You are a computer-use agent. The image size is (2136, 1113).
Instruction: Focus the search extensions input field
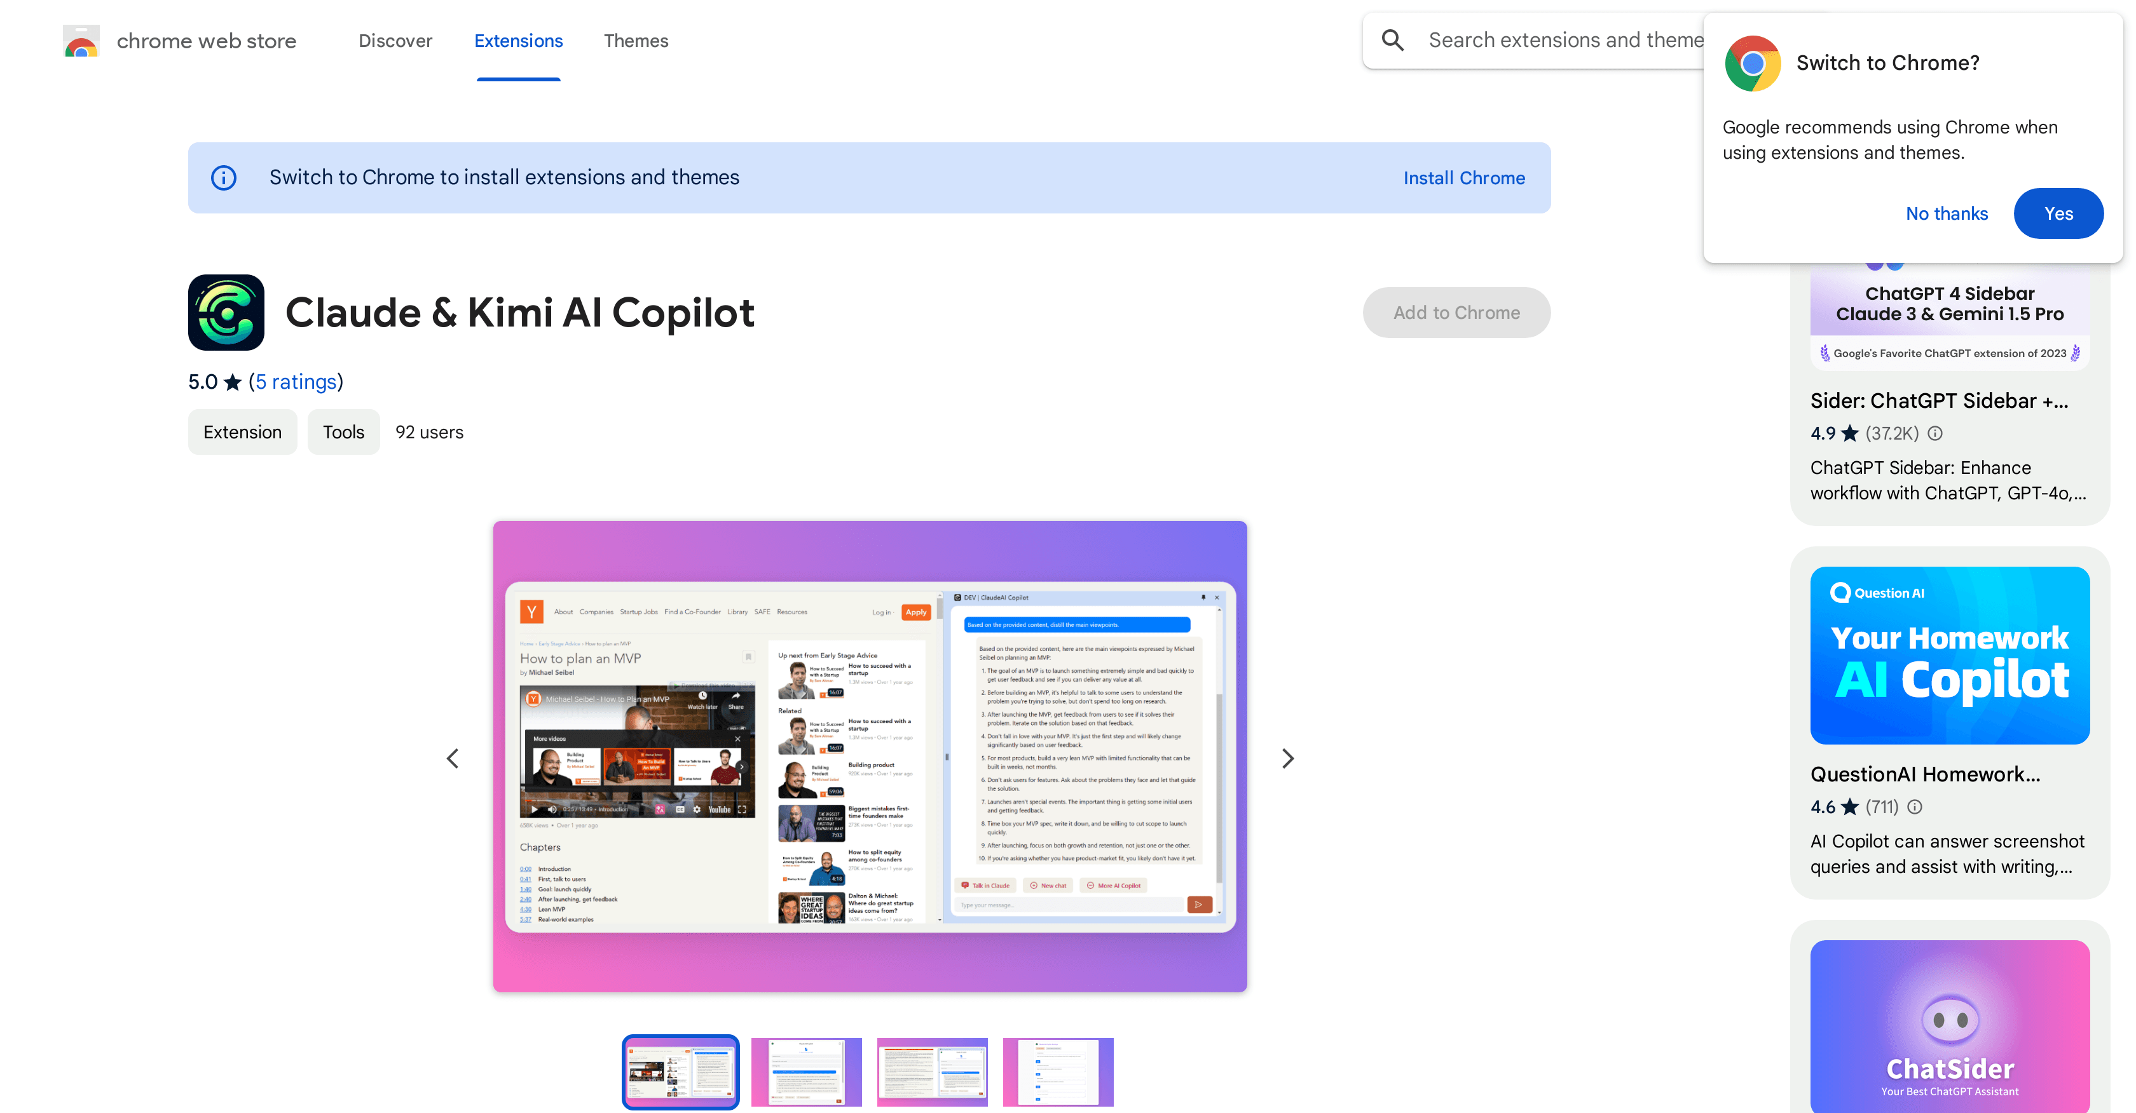(x=1563, y=40)
